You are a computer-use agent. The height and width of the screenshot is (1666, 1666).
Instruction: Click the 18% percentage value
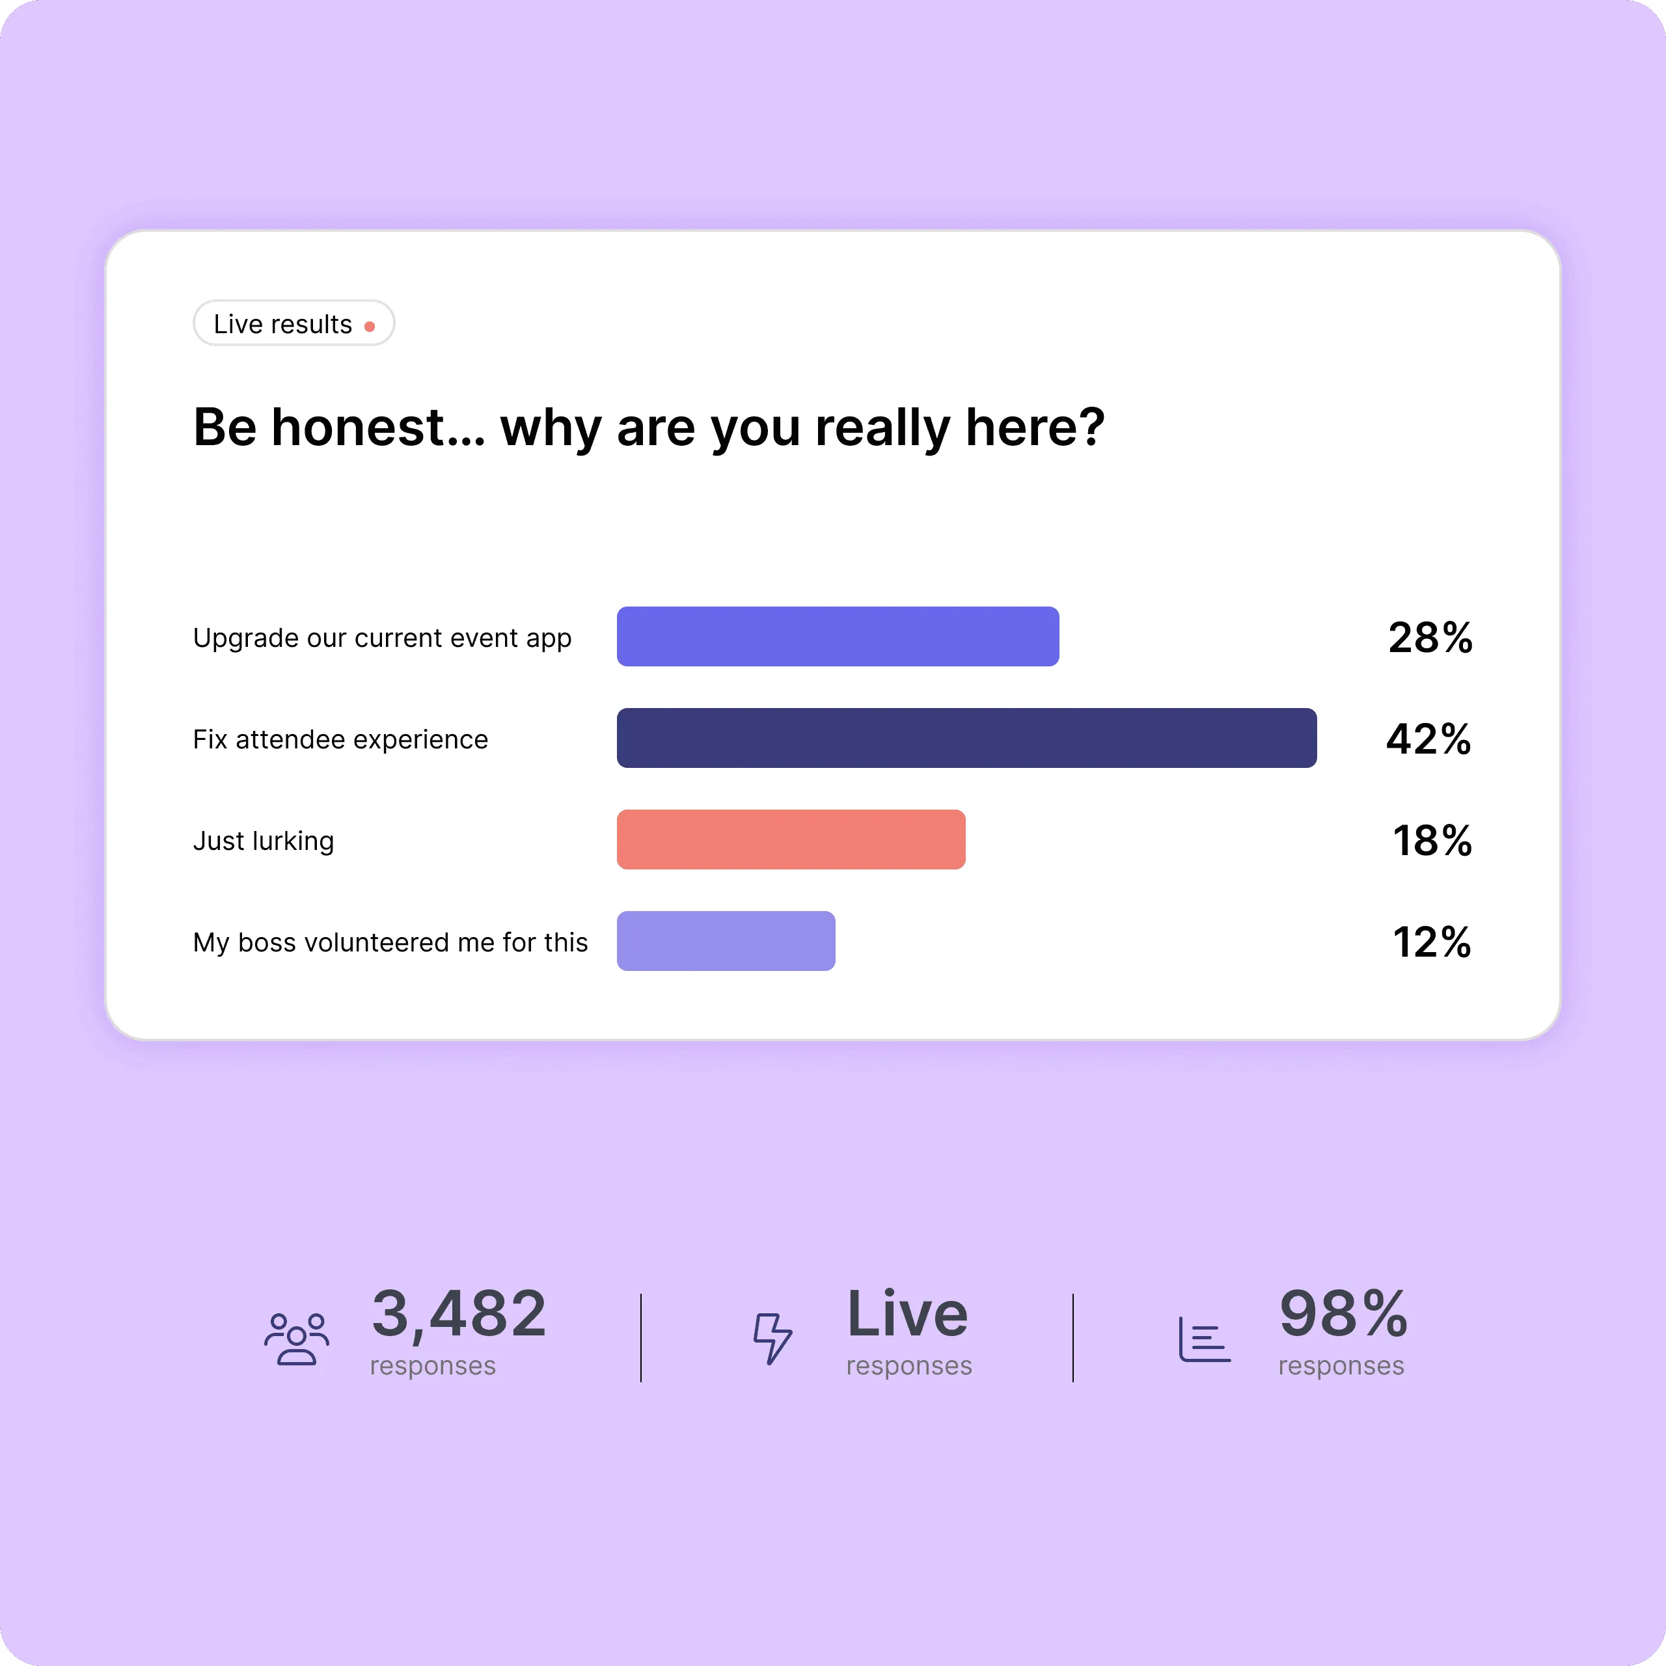(1432, 841)
